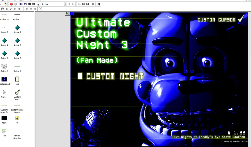Open the Event list editor icon
251x147 pixels.
tap(33, 4)
